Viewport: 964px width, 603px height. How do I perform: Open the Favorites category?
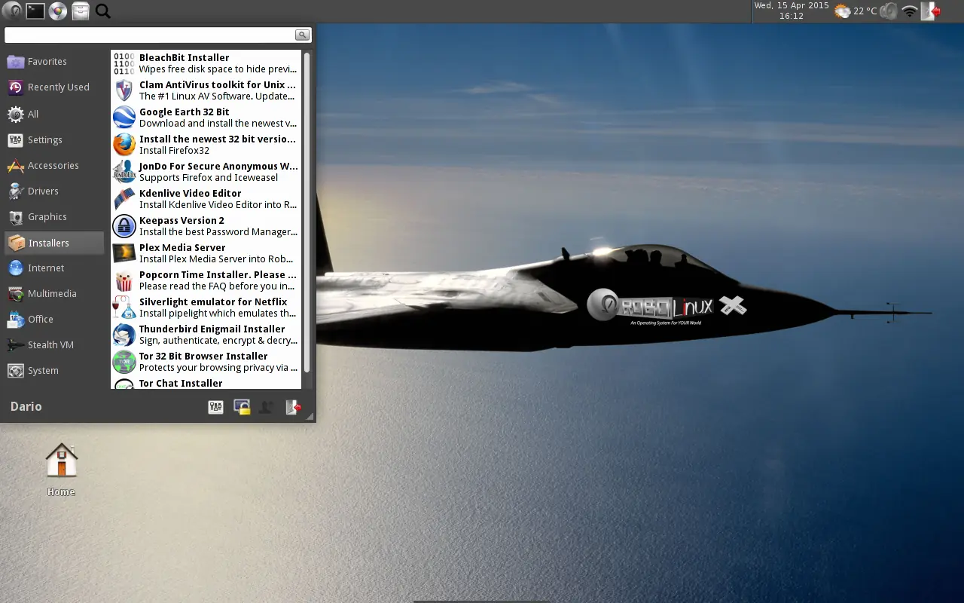click(x=53, y=62)
